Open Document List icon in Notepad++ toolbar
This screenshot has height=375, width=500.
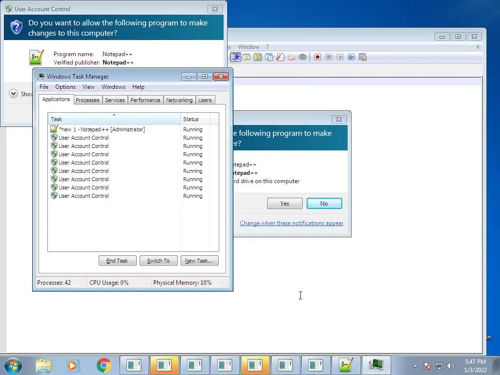click(x=269, y=57)
